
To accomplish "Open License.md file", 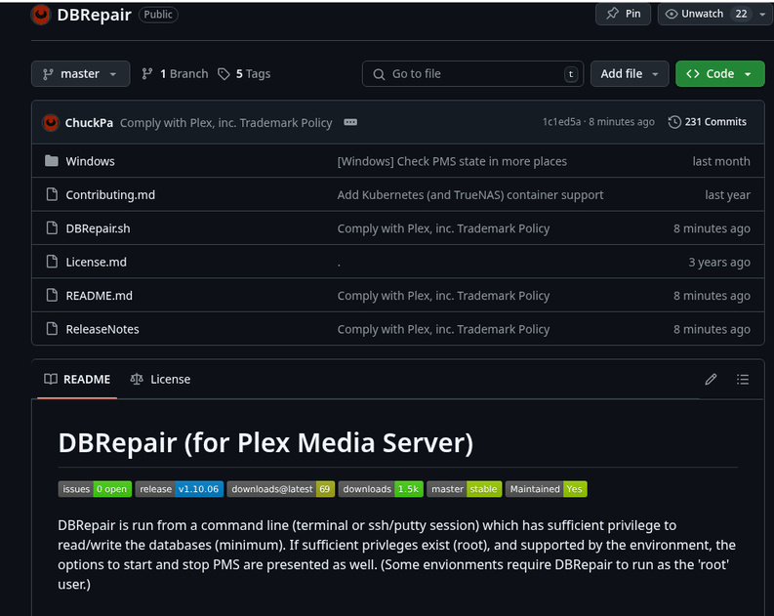I will click(x=96, y=262).
